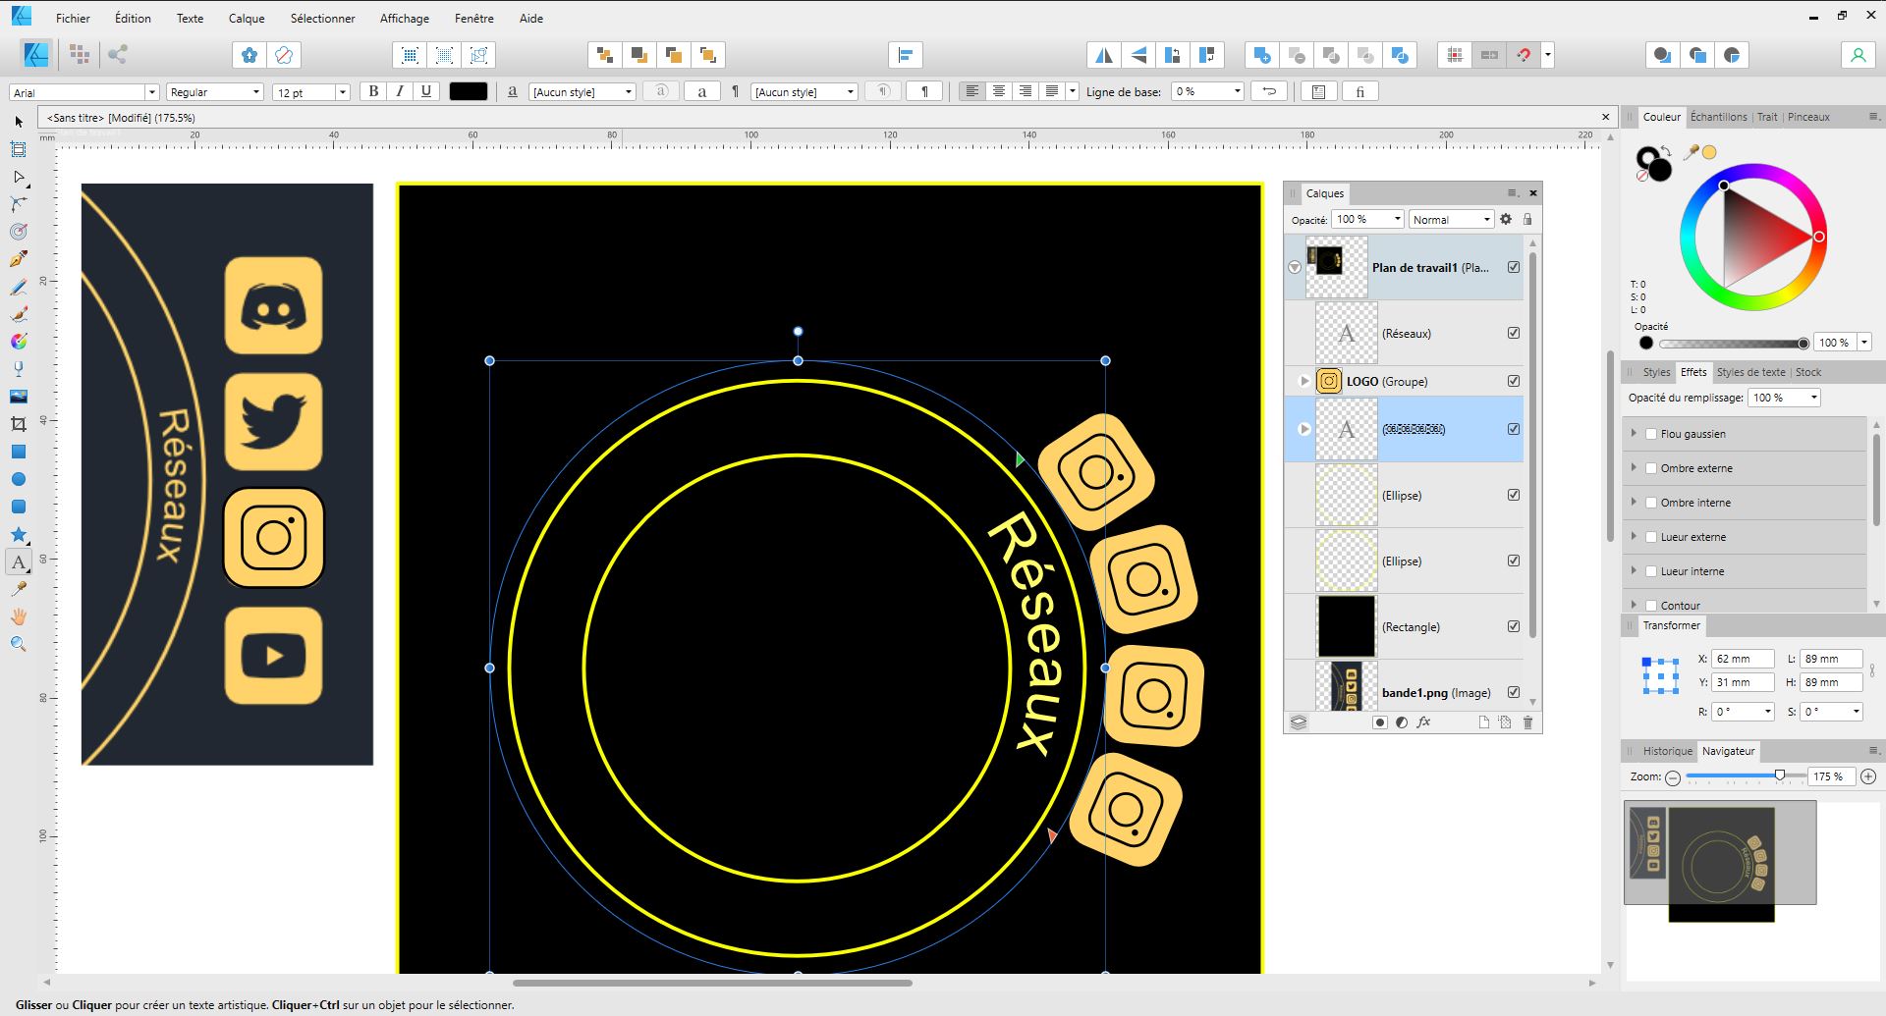This screenshot has width=1886, height=1016.
Task: Select the View hand tool
Action: point(19,616)
